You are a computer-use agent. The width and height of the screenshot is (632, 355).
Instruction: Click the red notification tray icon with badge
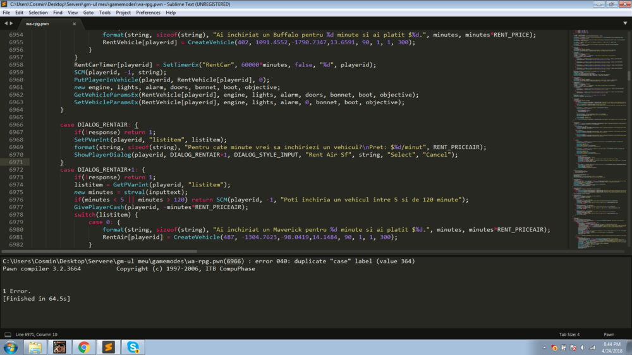tap(554, 348)
